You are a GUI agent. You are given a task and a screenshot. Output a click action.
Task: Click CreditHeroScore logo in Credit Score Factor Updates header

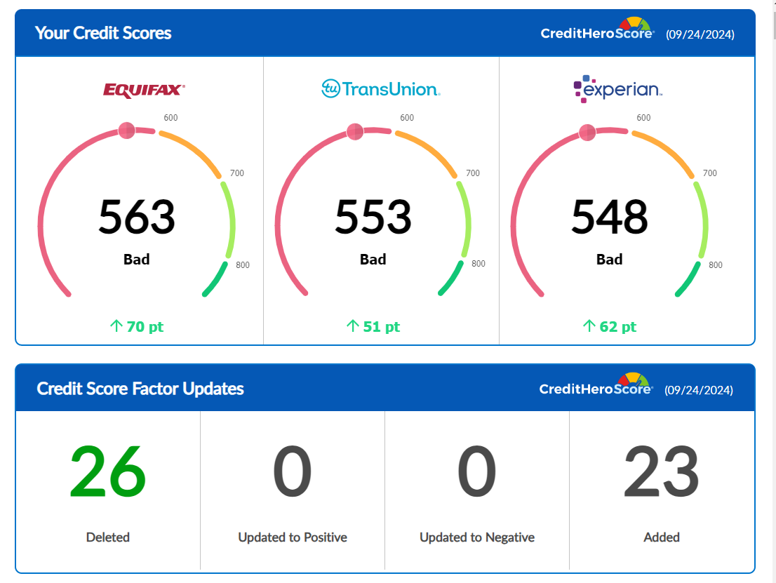click(596, 384)
